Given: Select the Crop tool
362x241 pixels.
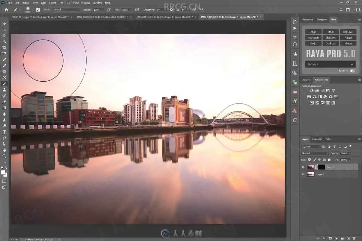Looking at the screenshot, I should coord(5,47).
